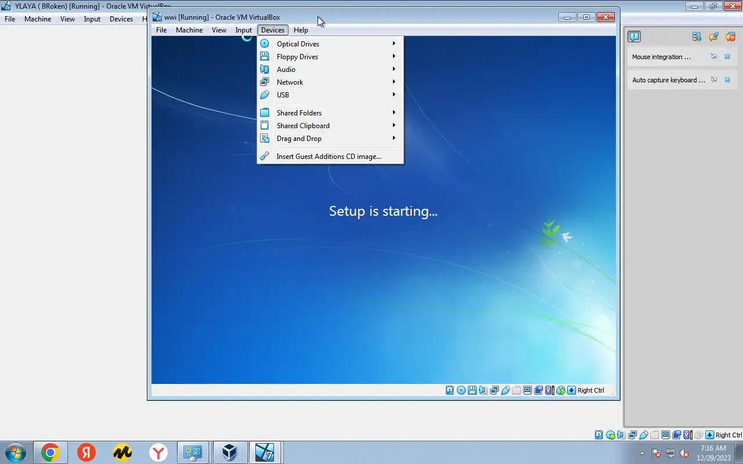Click recording indicator in wwi status bar
The height and width of the screenshot is (464, 743).
539,390
